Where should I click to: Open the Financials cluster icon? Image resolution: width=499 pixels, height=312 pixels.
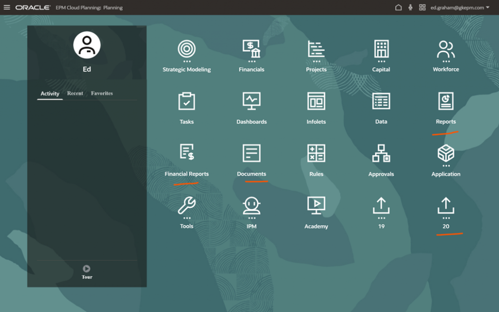[x=251, y=49]
